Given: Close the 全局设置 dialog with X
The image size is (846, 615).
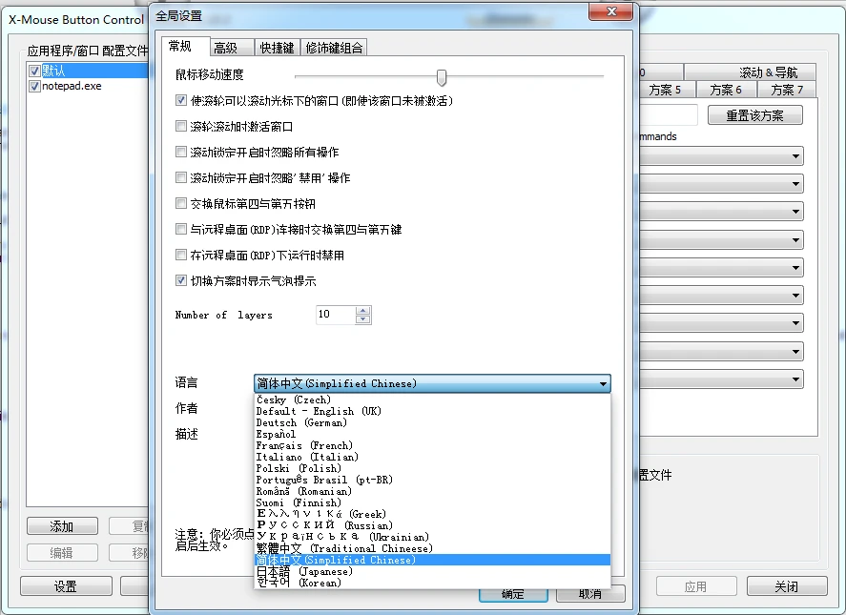Looking at the screenshot, I should (x=610, y=11).
